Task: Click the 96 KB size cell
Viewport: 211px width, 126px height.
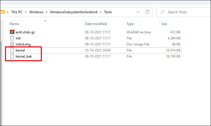Action: (x=176, y=44)
